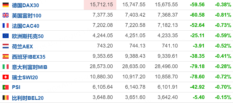Screen dimensions: 233x103
Task: Click the France flag icon
Action: pyautogui.click(x=6, y=25)
